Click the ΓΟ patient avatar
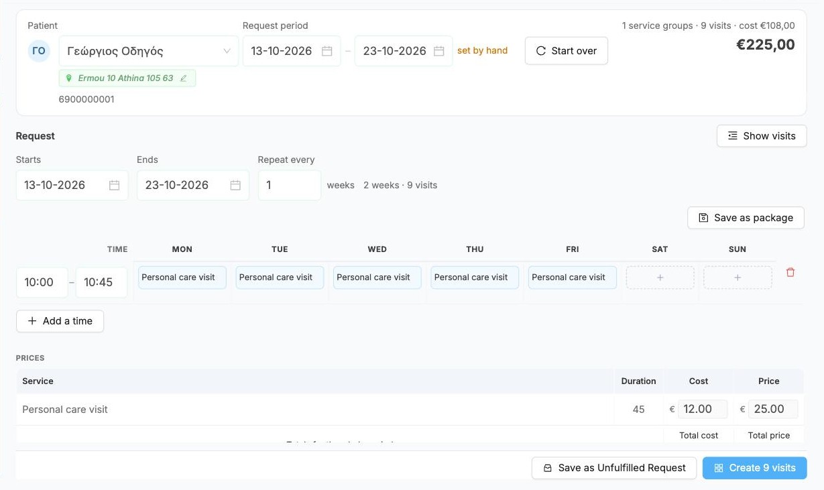Viewport: 824px width, 490px height. [39, 51]
